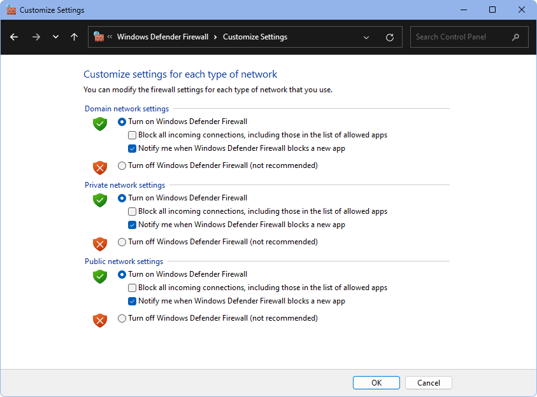Click the green shield under Private network settings
This screenshot has width=537, height=397.
pyautogui.click(x=100, y=200)
